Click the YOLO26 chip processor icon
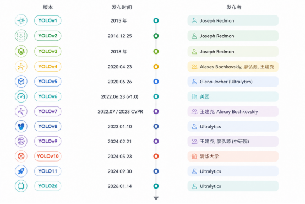The height and width of the screenshot is (204, 305). [21, 186]
